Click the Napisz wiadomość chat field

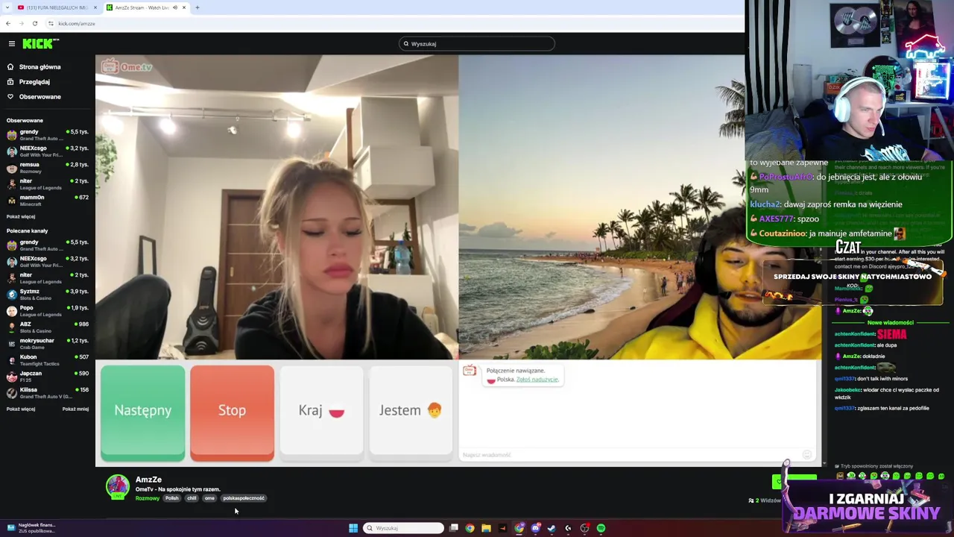pyautogui.click(x=630, y=455)
